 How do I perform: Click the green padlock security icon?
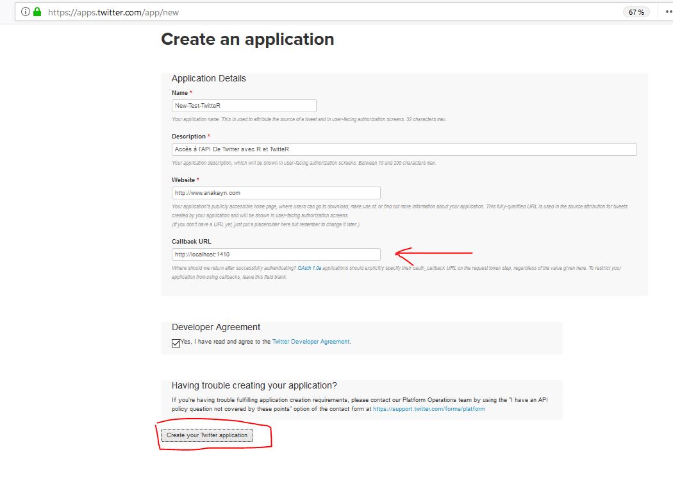[x=37, y=12]
